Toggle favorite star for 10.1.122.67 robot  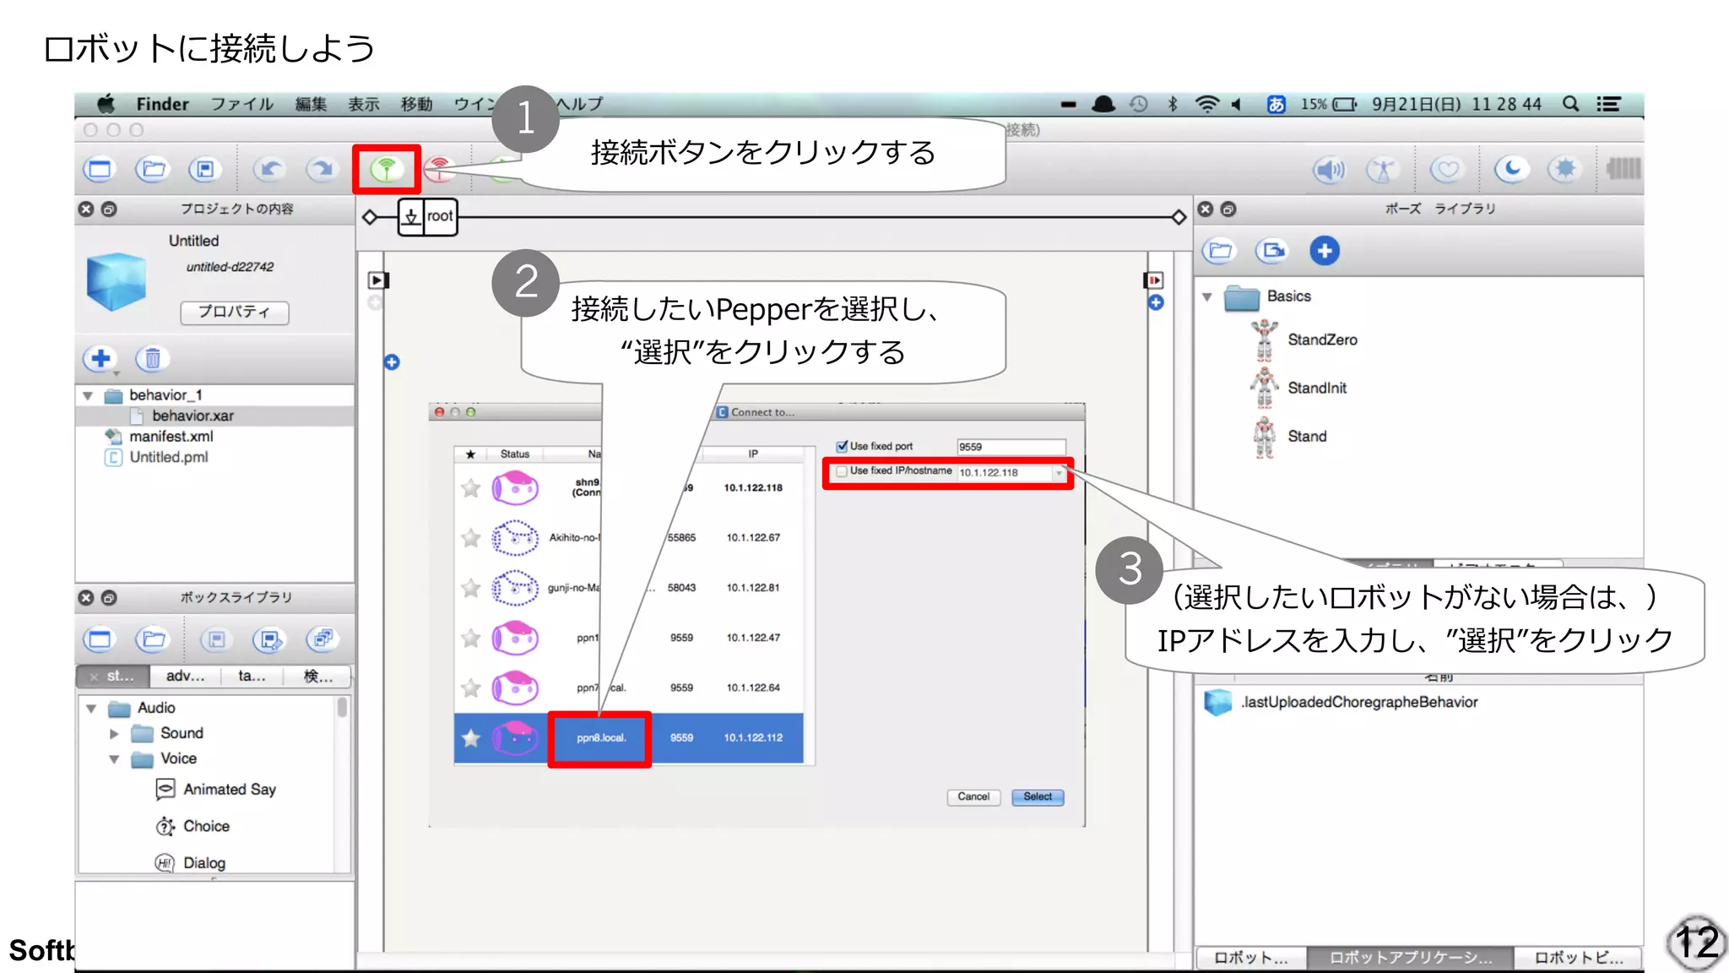tap(471, 537)
